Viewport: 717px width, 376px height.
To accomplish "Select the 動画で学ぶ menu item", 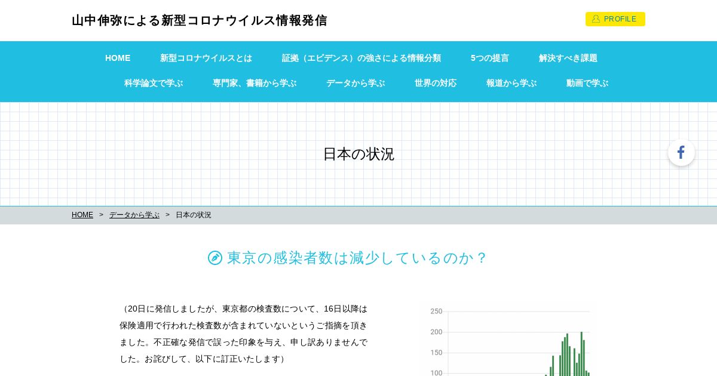I will (x=587, y=83).
